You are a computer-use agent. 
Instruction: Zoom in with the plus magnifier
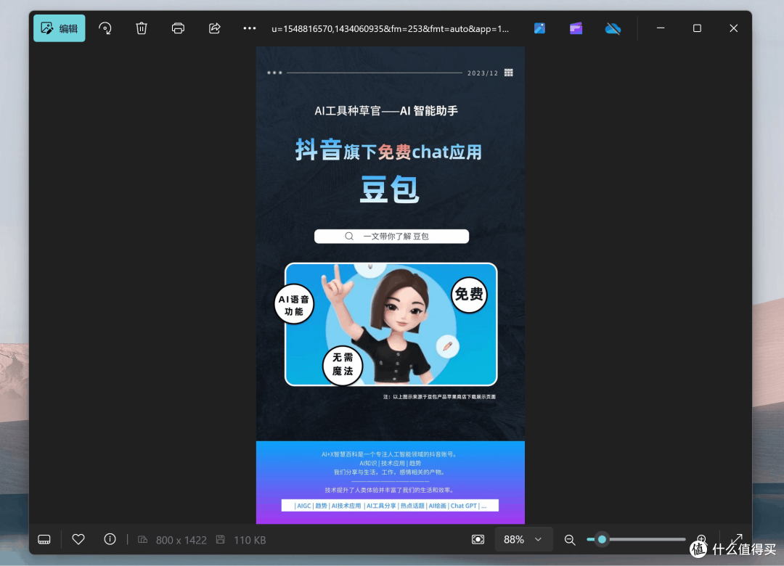coord(701,539)
